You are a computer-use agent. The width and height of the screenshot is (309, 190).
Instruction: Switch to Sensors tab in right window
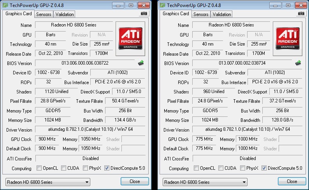coord(201,14)
